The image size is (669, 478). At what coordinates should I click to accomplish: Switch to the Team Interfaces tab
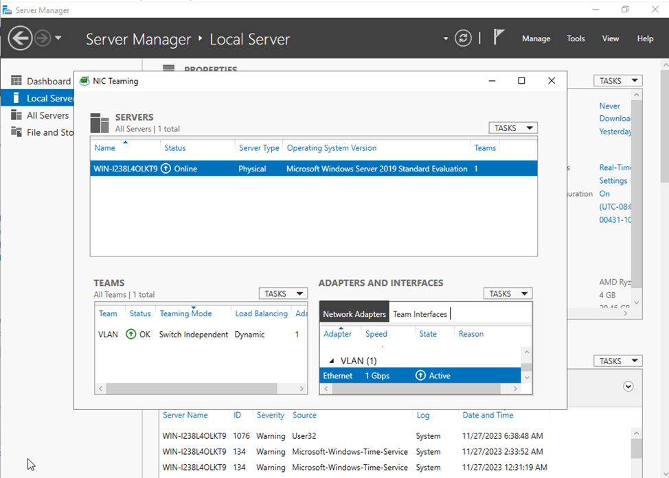(x=420, y=314)
